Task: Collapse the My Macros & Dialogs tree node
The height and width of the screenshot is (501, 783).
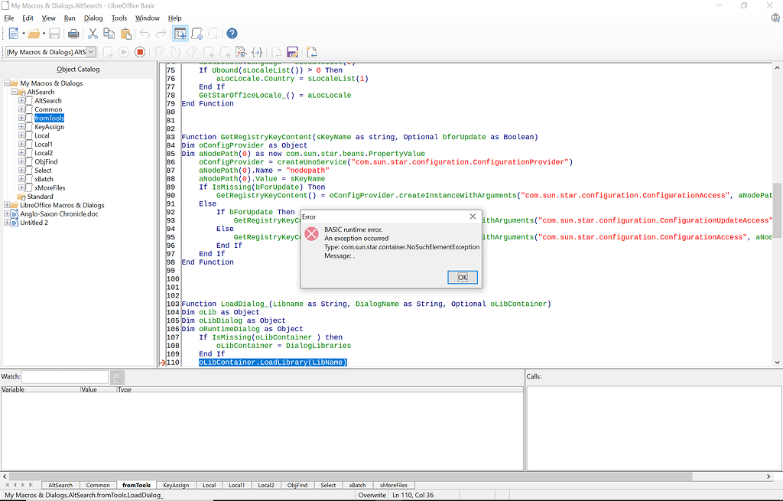Action: pos(7,83)
